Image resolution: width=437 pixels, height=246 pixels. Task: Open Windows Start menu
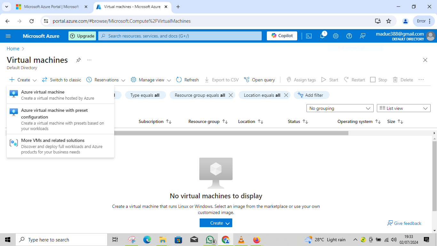tap(8, 240)
